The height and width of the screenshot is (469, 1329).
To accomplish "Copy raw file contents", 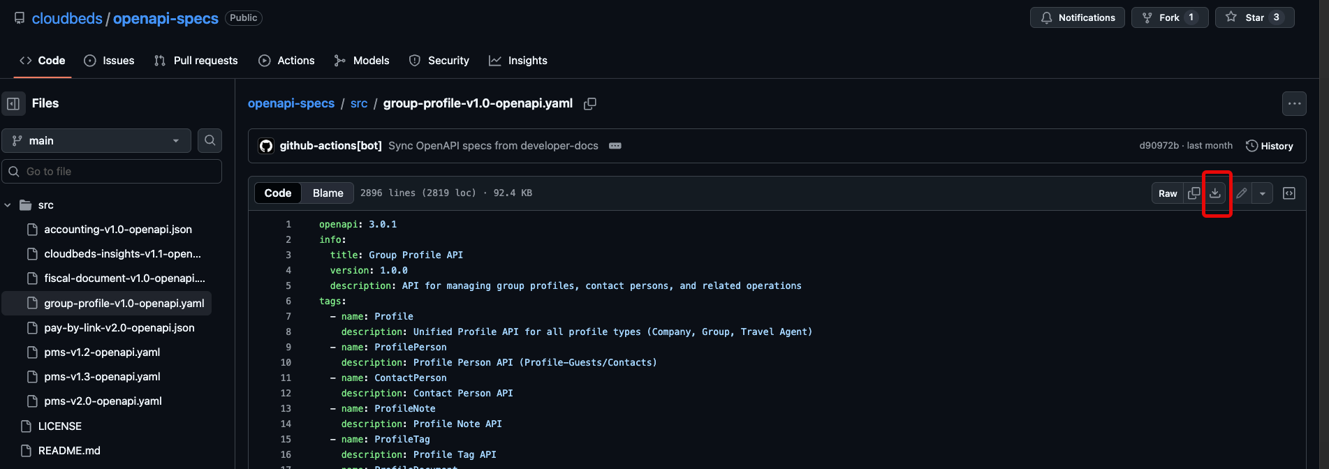I will [x=1194, y=193].
